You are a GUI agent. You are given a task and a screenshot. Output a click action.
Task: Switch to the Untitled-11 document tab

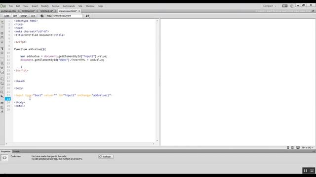coord(47,11)
